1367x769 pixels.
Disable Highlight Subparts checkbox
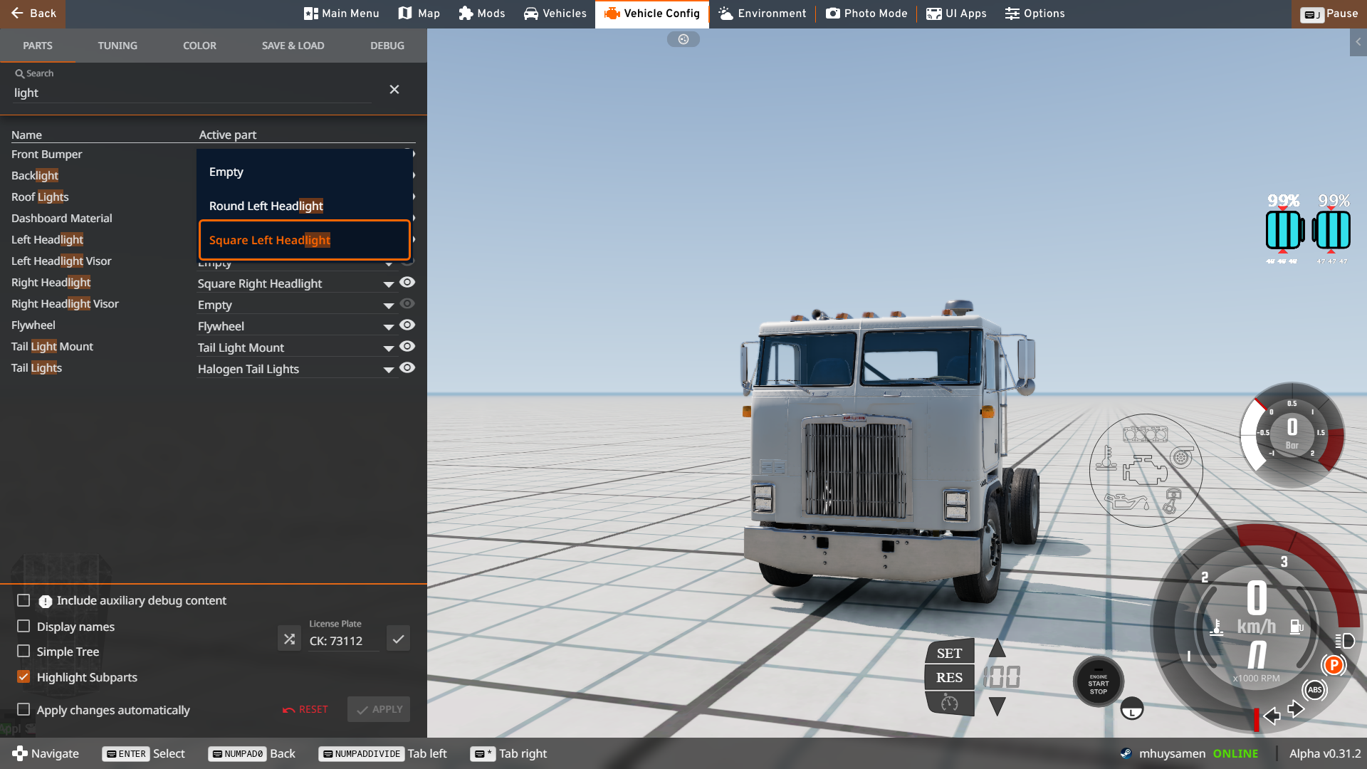point(23,677)
